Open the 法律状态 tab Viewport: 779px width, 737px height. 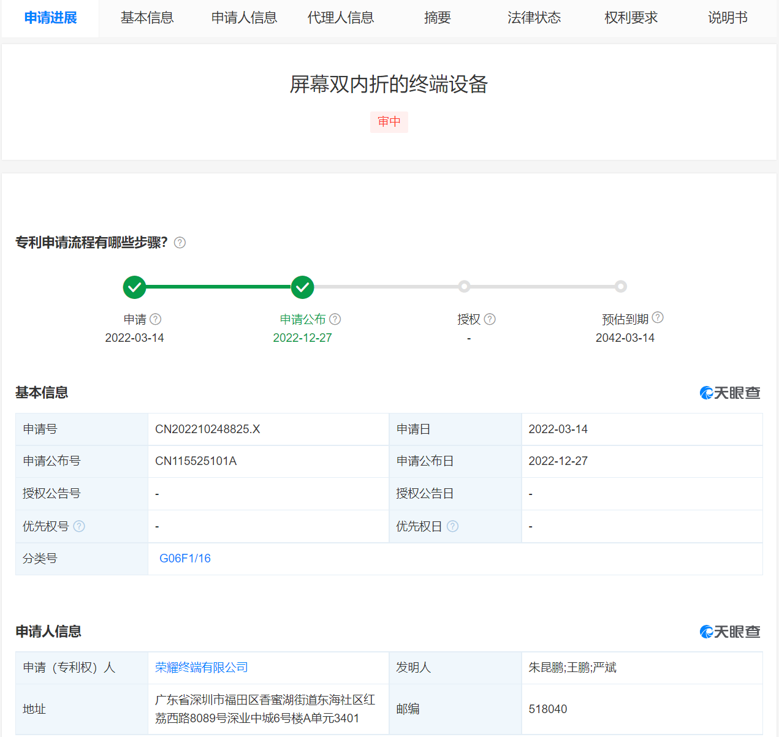534,18
